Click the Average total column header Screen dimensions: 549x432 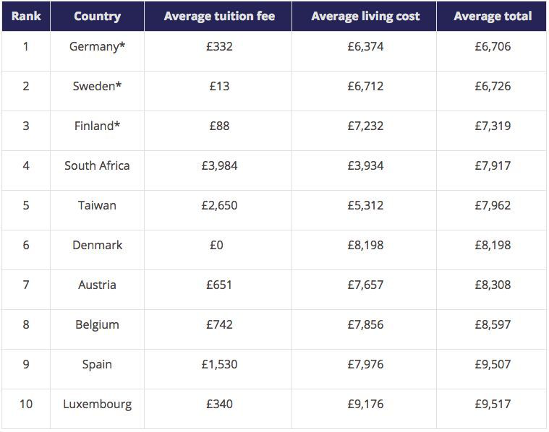(x=493, y=16)
